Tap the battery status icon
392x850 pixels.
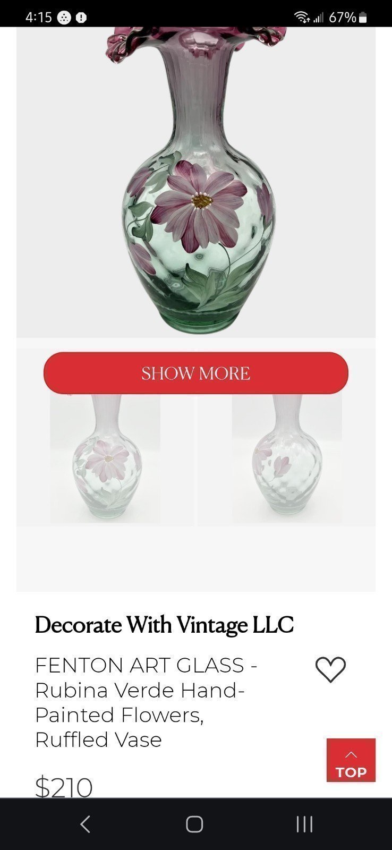[x=363, y=18]
